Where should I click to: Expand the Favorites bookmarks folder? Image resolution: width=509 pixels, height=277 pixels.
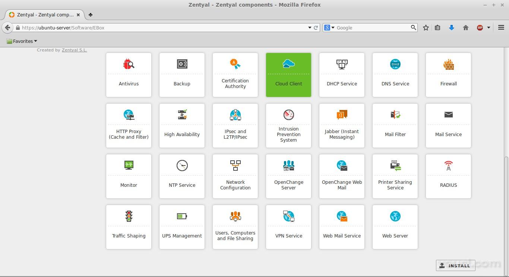tap(22, 41)
